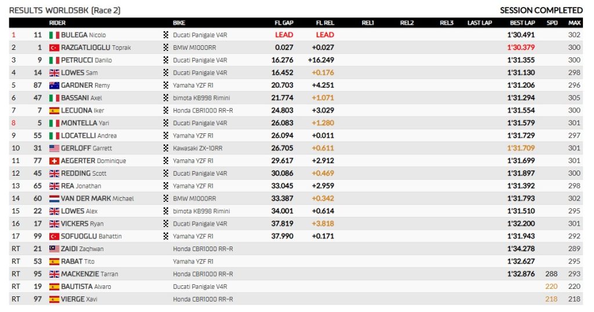The width and height of the screenshot is (594, 312).
Task: Click the Dutch flag next to Van der Mark
Action: coord(54,198)
